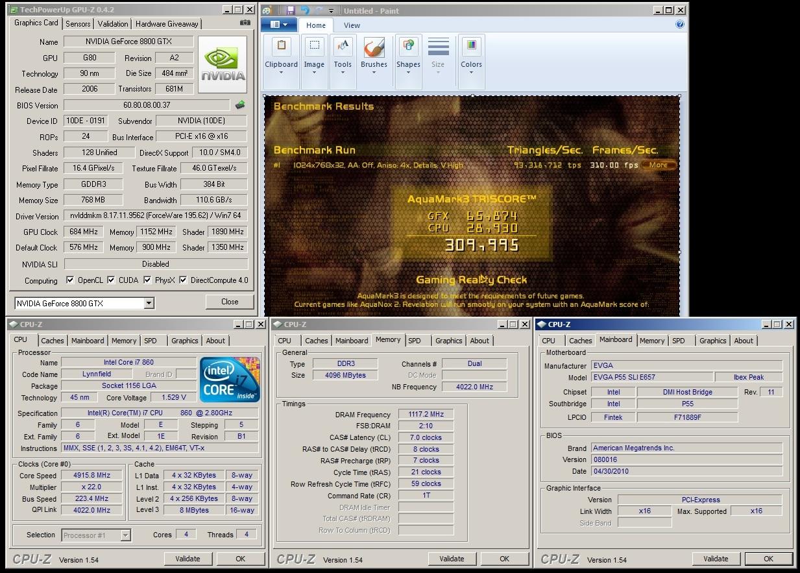This screenshot has width=800, height=573.
Task: Select the Brushes tool in Paint
Action: 374,47
